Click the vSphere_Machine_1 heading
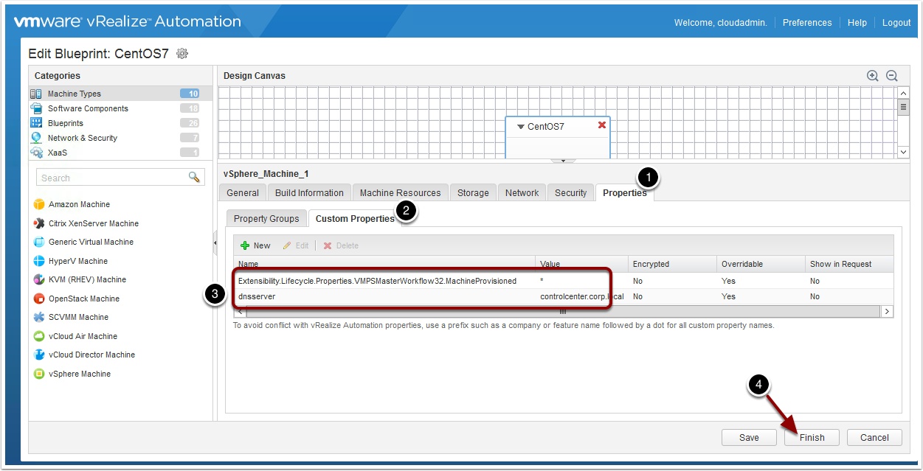The width and height of the screenshot is (923, 471). point(266,173)
